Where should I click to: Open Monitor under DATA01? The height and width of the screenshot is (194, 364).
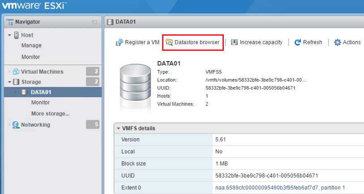[40, 103]
